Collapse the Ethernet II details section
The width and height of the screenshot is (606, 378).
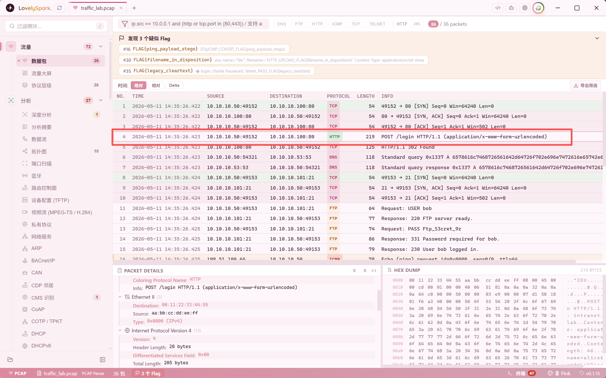coord(120,297)
